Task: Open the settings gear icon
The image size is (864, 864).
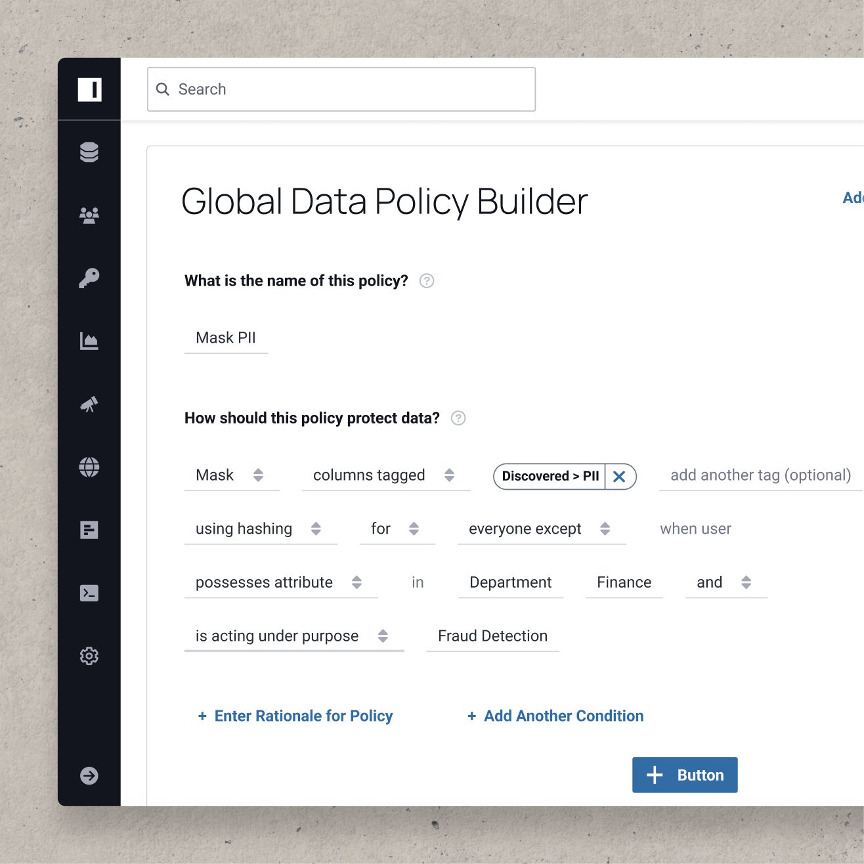Action: (x=89, y=656)
